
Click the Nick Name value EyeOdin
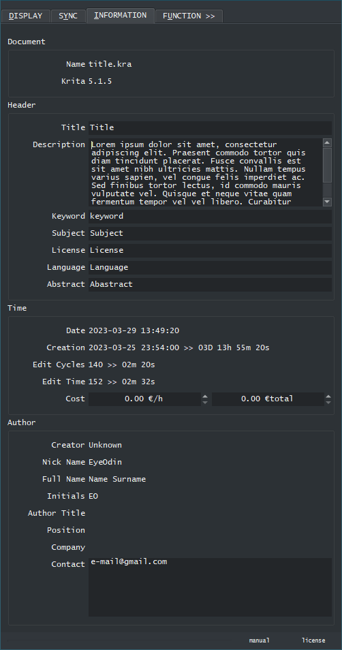106,462
